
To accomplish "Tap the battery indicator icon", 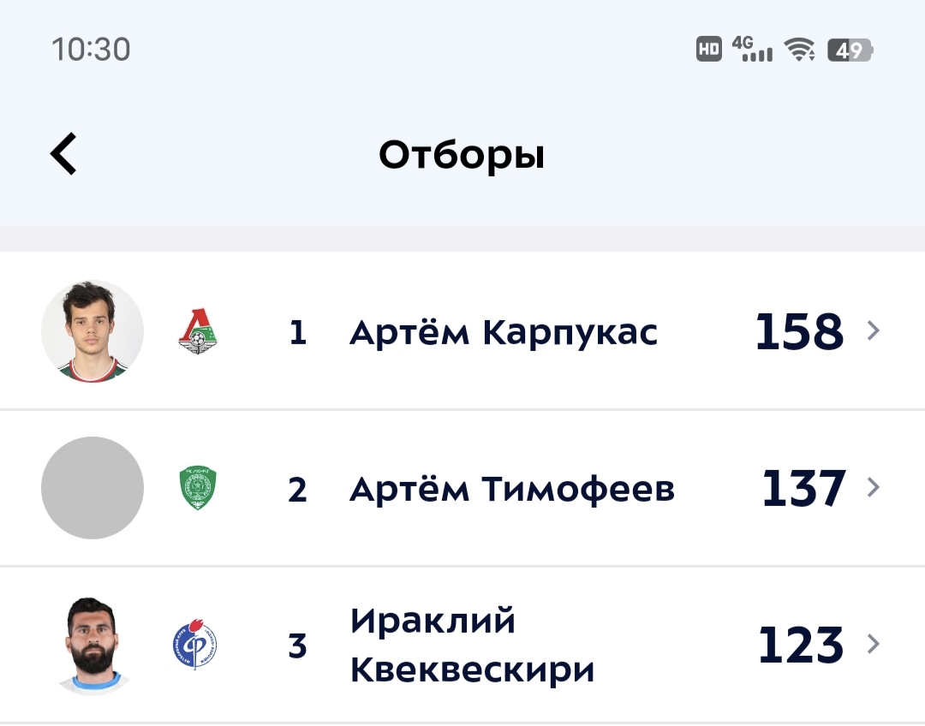I will click(850, 50).
